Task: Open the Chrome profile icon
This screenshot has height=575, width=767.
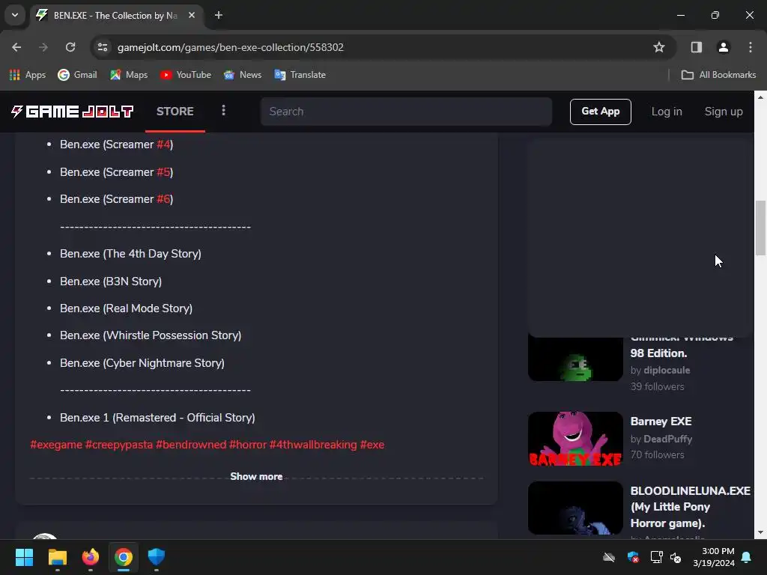Action: (723, 47)
